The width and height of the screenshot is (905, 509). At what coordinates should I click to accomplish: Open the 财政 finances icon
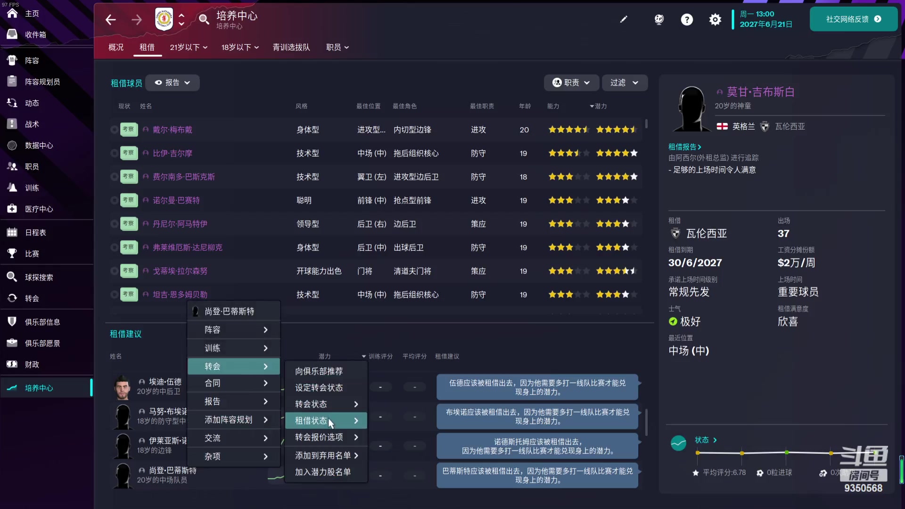(12, 364)
